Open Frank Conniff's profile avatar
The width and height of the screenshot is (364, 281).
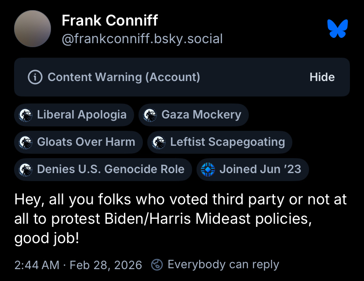coord(33,29)
